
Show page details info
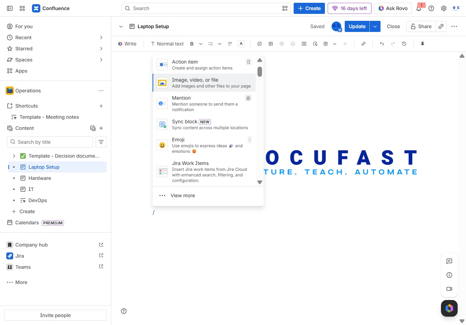point(449,275)
